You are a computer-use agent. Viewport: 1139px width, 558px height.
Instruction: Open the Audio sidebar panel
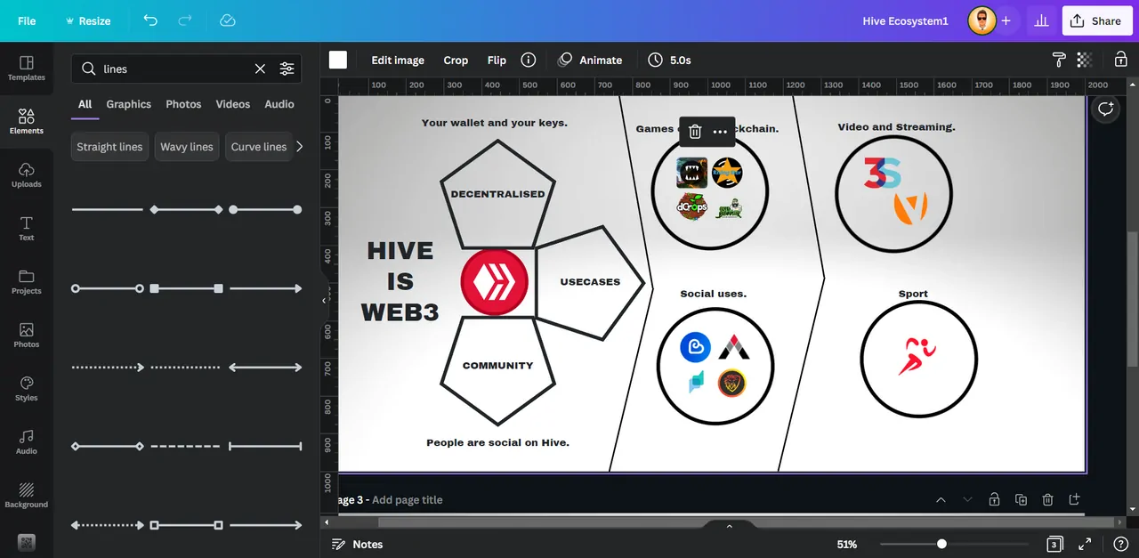pos(27,442)
